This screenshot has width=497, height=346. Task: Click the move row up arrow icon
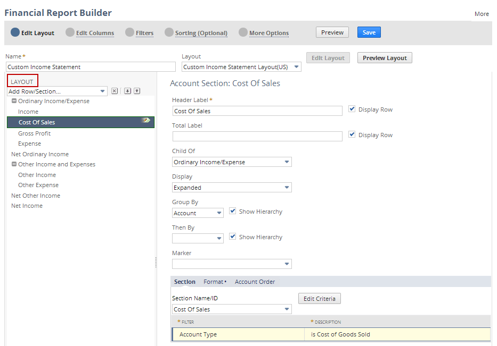pyautogui.click(x=137, y=91)
